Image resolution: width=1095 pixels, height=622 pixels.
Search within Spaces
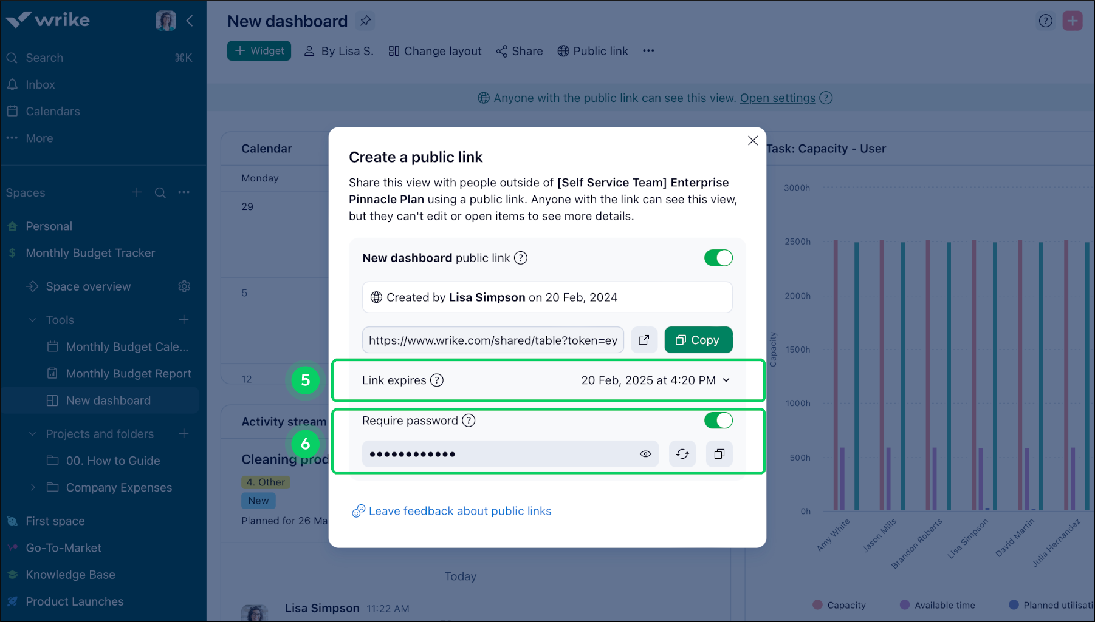point(160,192)
